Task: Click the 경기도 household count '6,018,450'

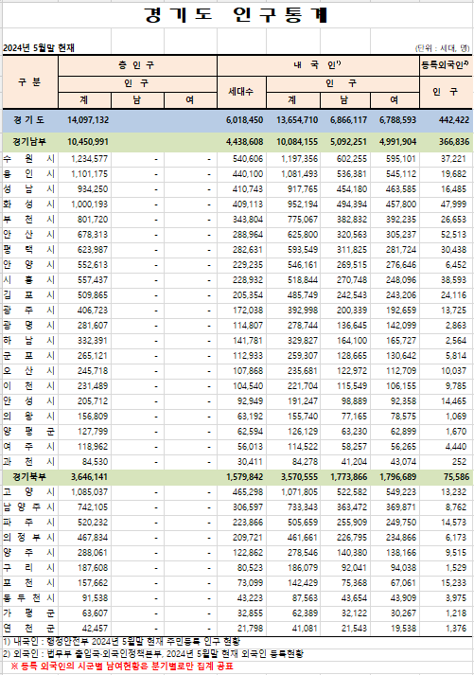Action: coord(244,120)
